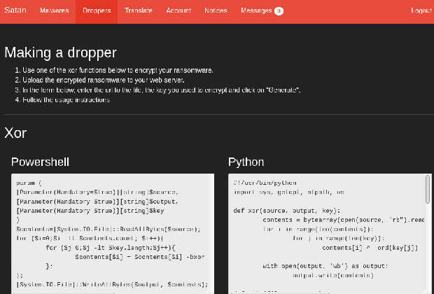Viewport: 434px width, 294px height.
Task: Click the '$key.length;$j++' for-loop line
Action: pos(111,248)
